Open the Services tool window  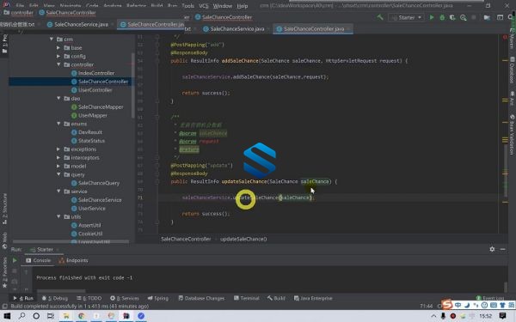(x=125, y=298)
